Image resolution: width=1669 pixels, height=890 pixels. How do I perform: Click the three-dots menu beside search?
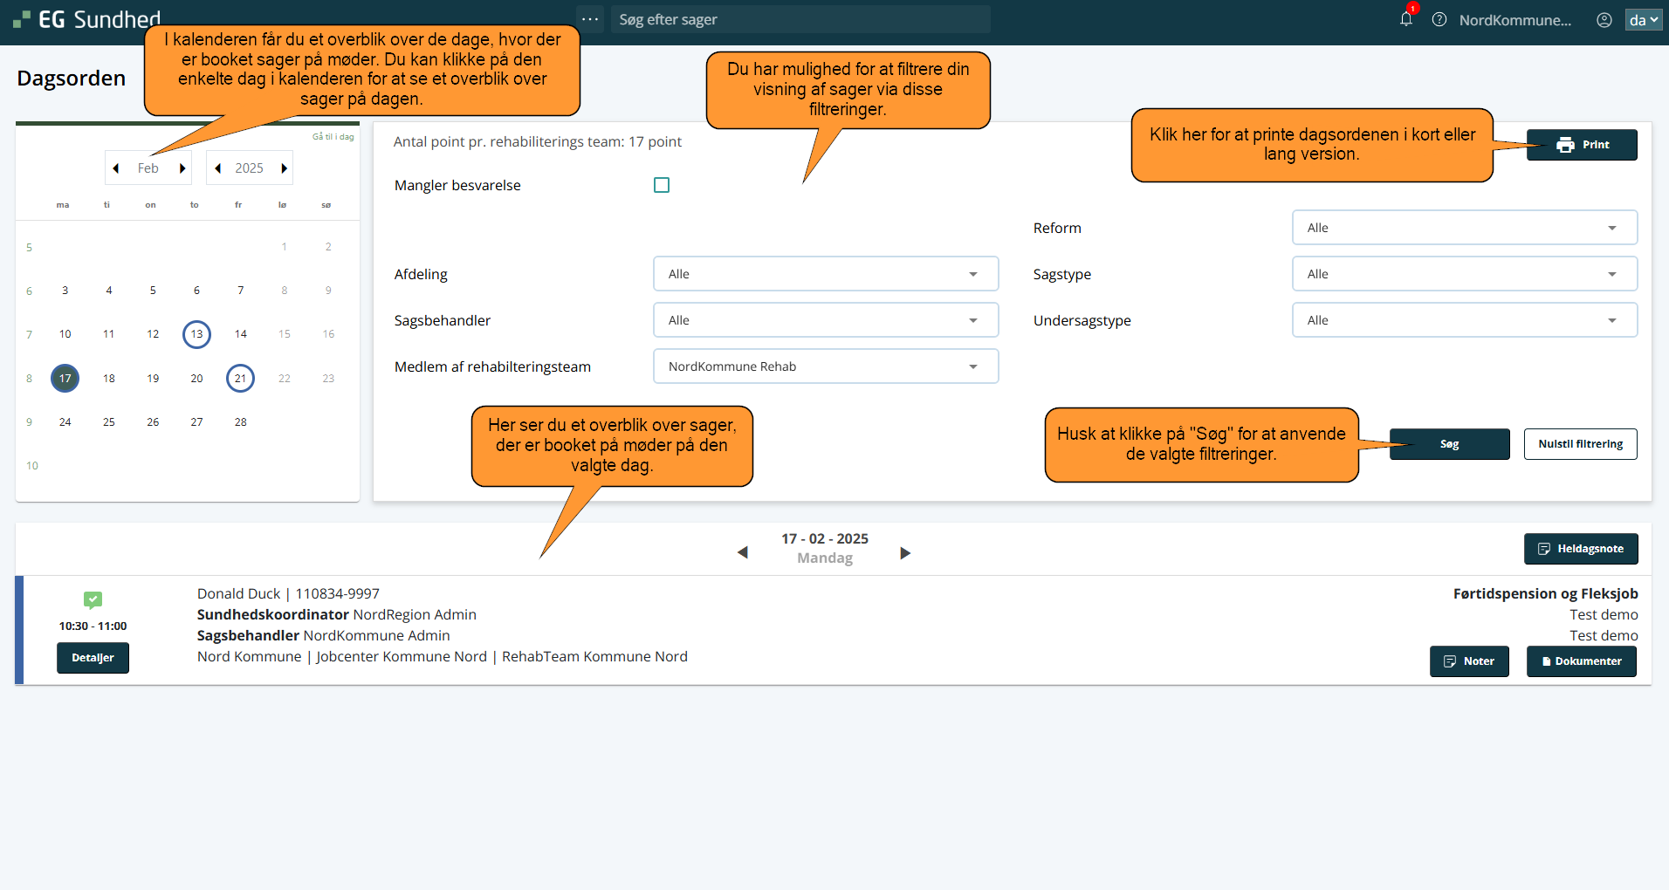[590, 19]
